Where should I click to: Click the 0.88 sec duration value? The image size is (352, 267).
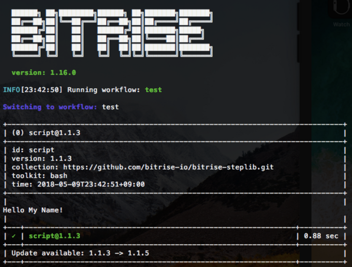pos(321,236)
